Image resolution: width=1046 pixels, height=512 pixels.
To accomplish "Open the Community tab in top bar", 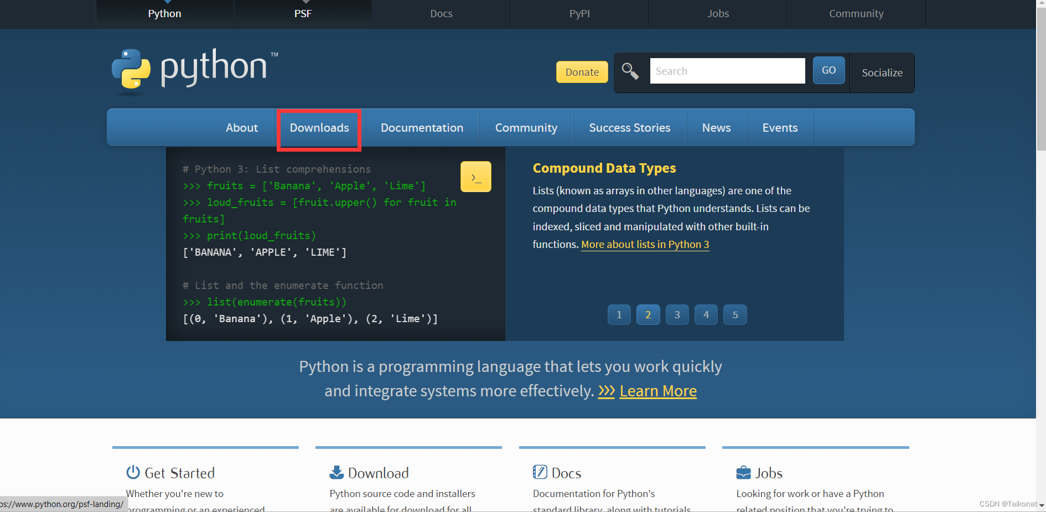I will point(857,14).
